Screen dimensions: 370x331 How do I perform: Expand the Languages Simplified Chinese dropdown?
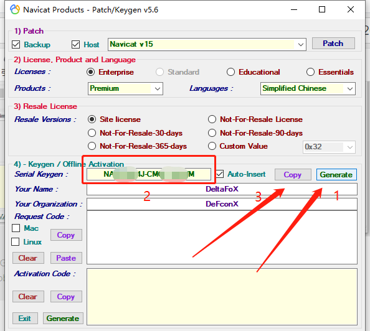pos(308,88)
